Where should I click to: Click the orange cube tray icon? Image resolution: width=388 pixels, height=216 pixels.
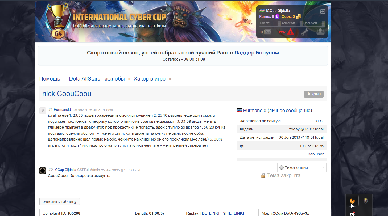click(352, 201)
